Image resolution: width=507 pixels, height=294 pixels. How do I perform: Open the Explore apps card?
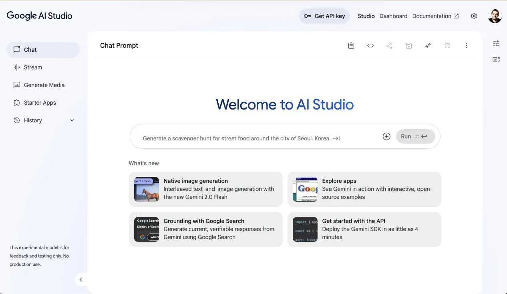click(x=364, y=189)
